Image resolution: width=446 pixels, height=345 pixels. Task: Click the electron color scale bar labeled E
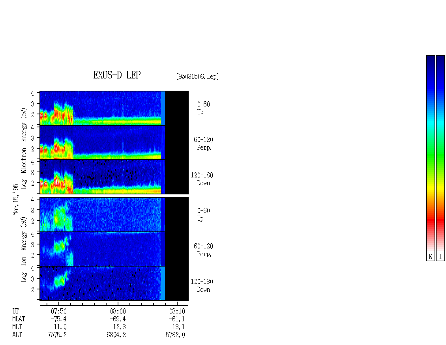(x=430, y=154)
